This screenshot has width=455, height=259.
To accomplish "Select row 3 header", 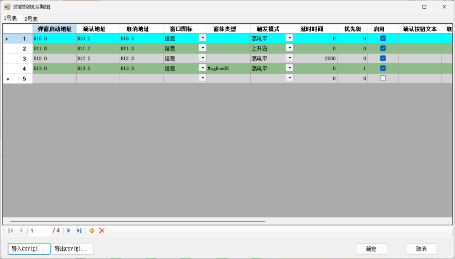I will click(x=18, y=59).
